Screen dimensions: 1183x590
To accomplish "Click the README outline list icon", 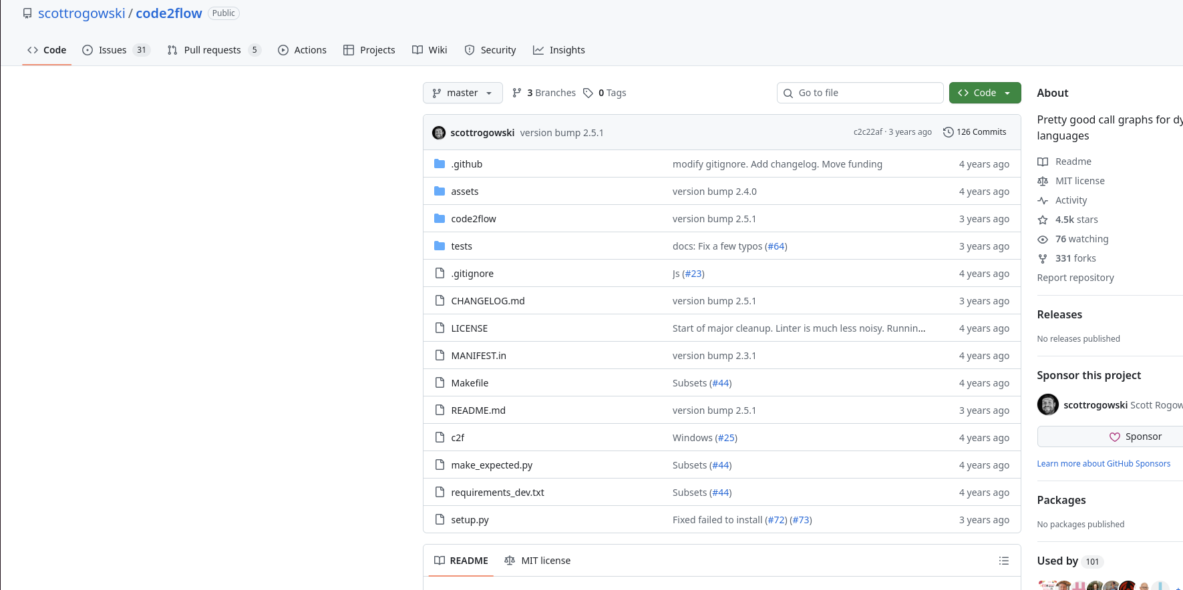I will pos(1003,561).
